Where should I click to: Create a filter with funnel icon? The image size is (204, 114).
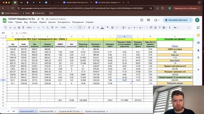tap(160, 28)
